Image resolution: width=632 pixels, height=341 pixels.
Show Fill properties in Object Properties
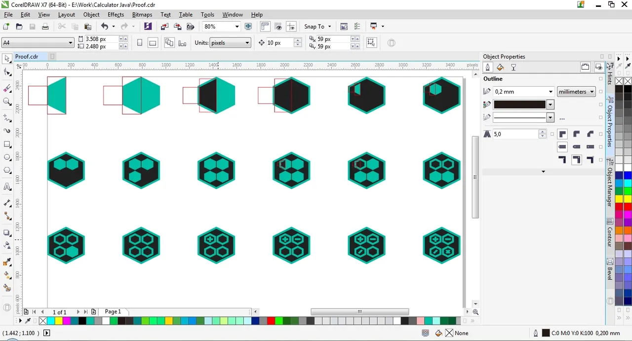pyautogui.click(x=500, y=68)
